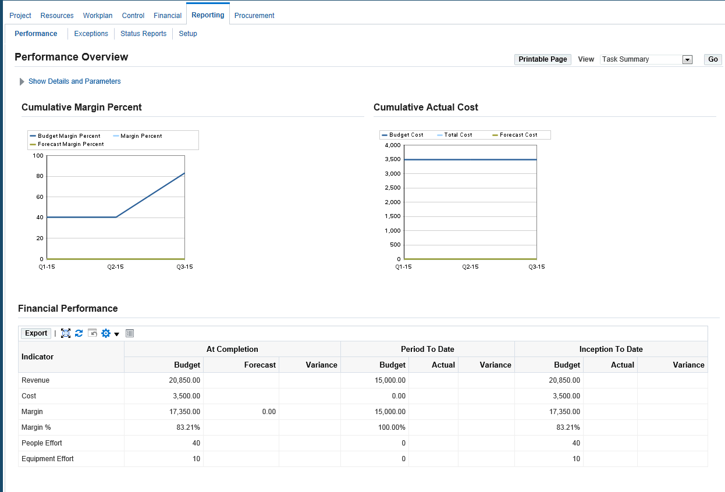Switch to the Project tab
Viewport: 725px width, 492px height.
(20, 16)
